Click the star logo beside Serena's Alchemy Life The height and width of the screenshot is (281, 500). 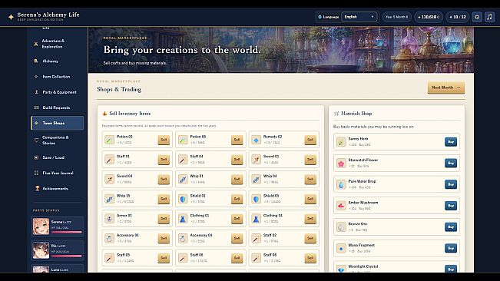(x=11, y=17)
